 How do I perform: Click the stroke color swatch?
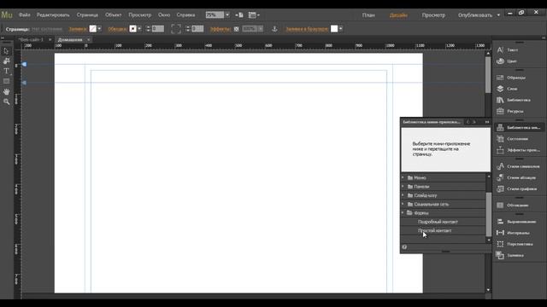coord(132,29)
